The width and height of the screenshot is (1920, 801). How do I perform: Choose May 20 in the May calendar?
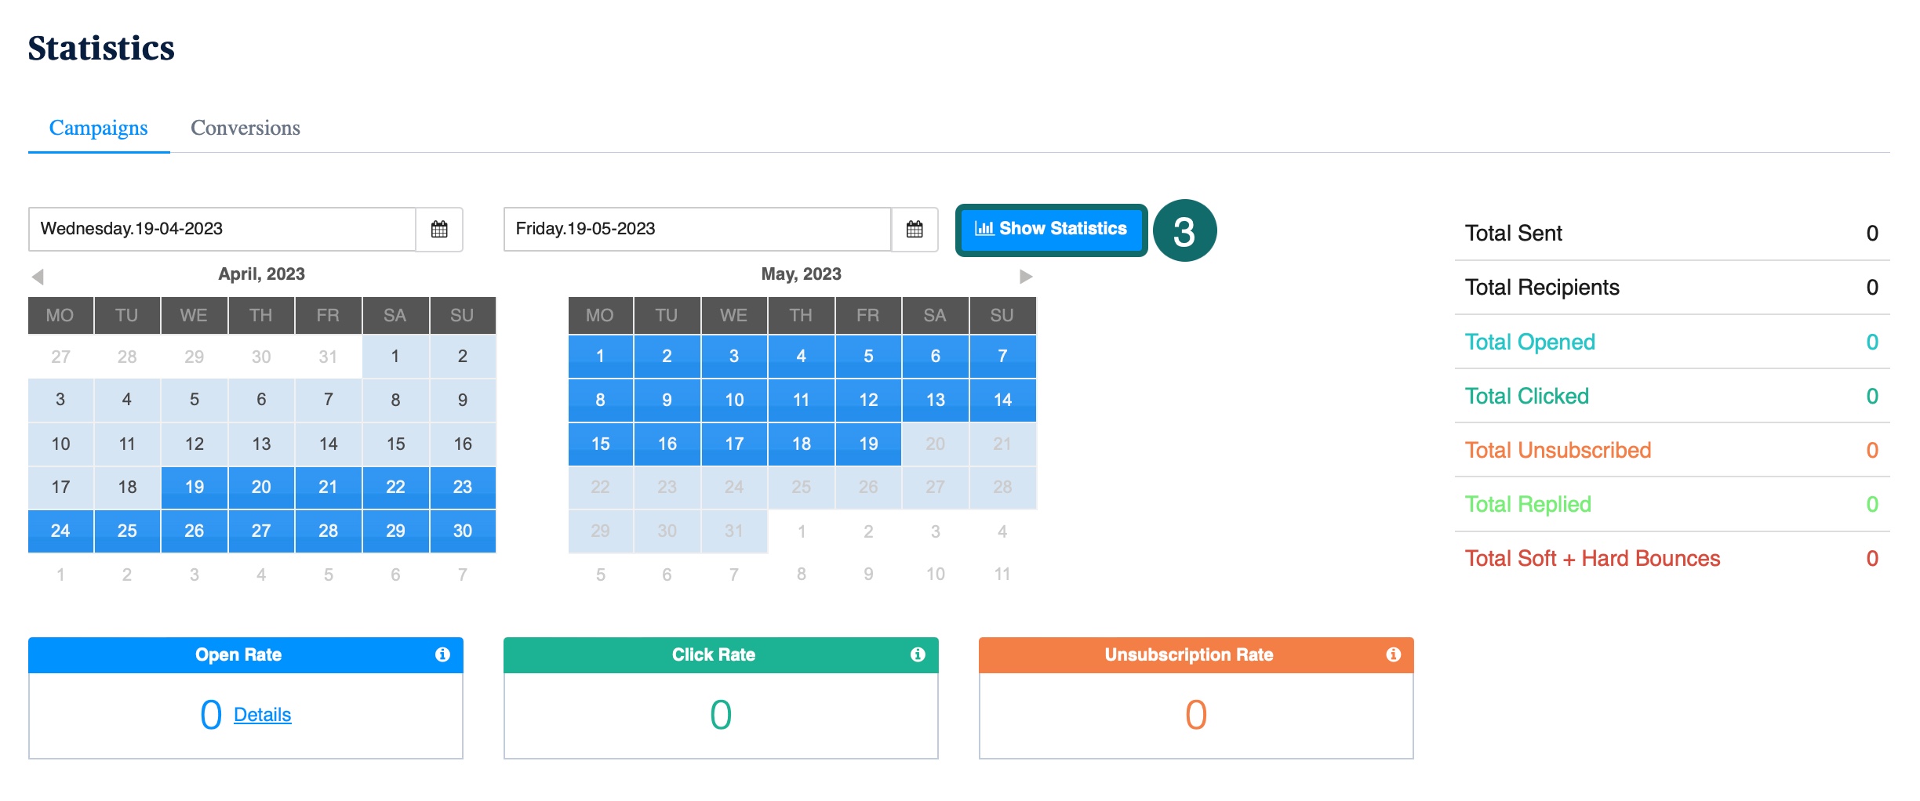pos(935,444)
